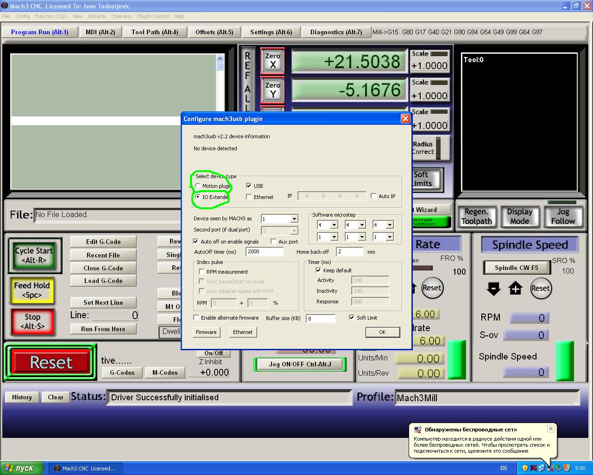Open third bottom-row Software microstep dropdown
The width and height of the screenshot is (593, 475).
click(x=390, y=237)
